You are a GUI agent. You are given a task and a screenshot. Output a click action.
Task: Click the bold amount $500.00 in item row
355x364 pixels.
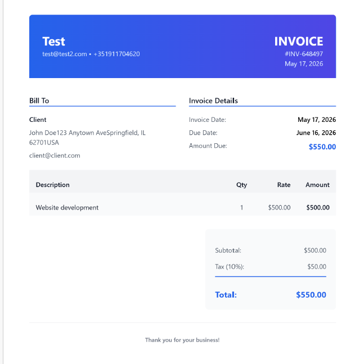(318, 207)
